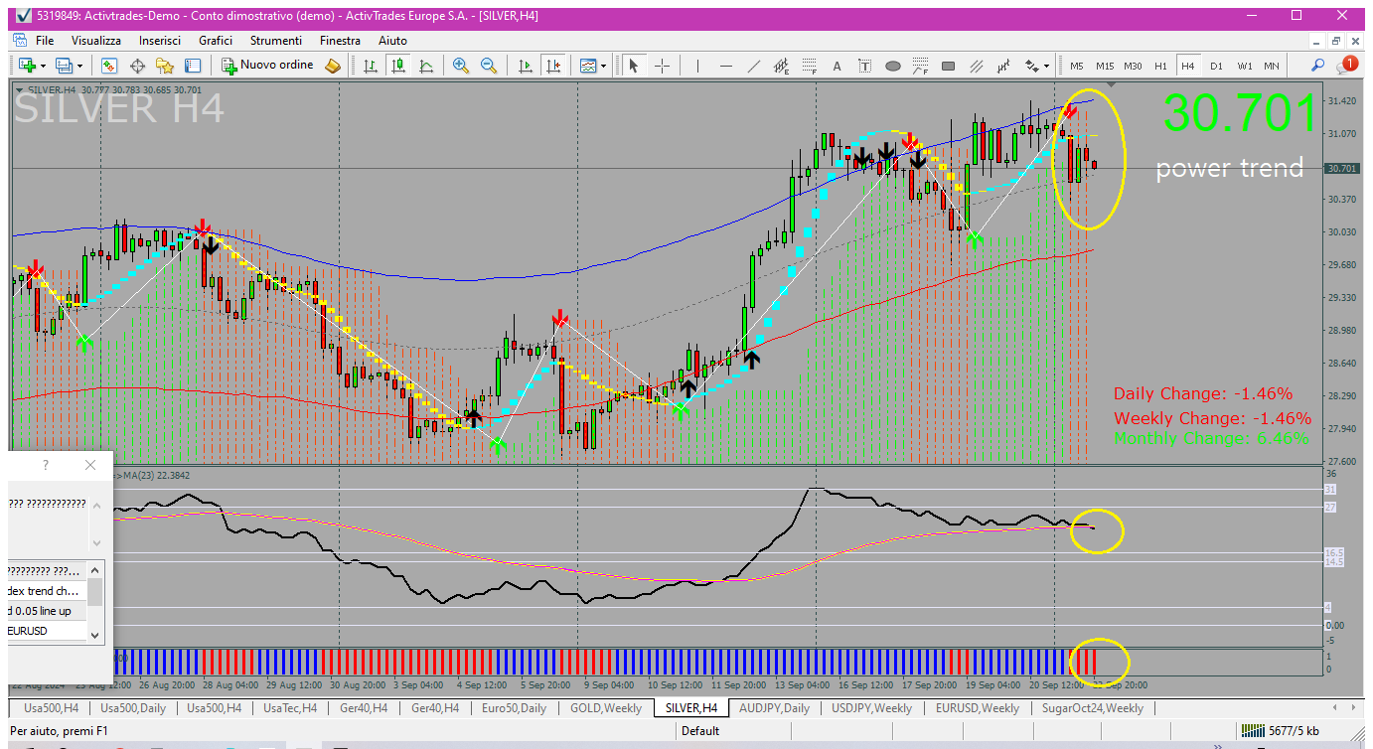Open the Finestra menu

tap(341, 41)
